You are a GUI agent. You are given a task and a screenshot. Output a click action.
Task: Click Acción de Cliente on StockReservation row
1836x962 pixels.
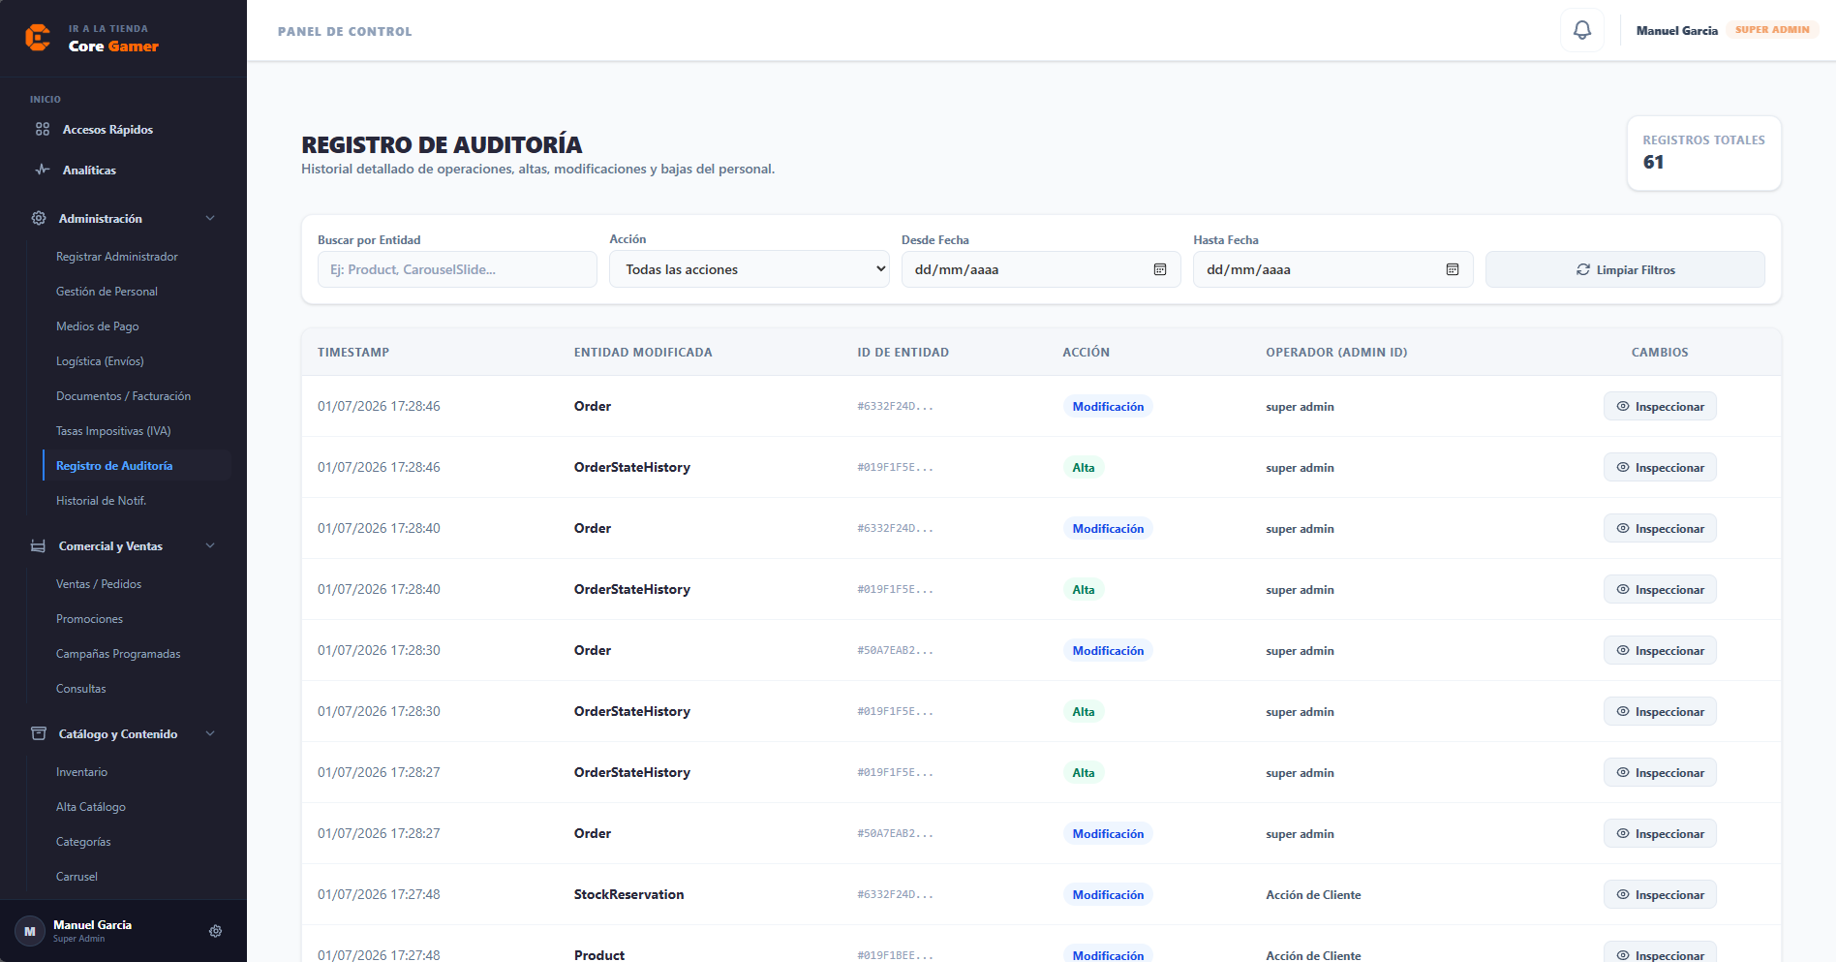(x=1313, y=895)
